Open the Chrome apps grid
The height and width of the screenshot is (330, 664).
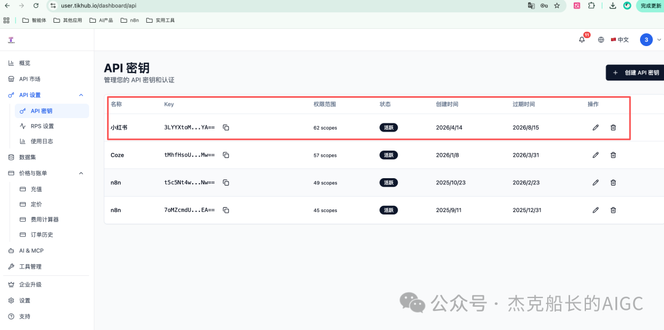(x=6, y=20)
